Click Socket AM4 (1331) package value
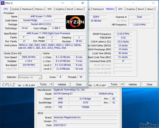The width and height of the screenshot is (159, 128). click(x=41, y=24)
